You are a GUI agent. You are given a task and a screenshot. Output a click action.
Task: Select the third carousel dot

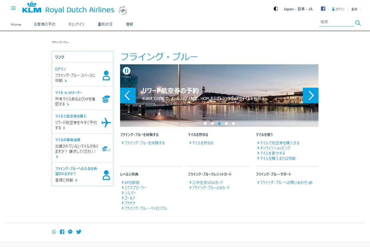click(x=219, y=123)
